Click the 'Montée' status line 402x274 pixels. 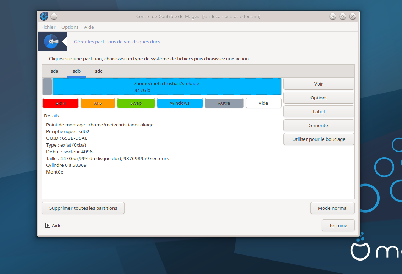coord(55,172)
